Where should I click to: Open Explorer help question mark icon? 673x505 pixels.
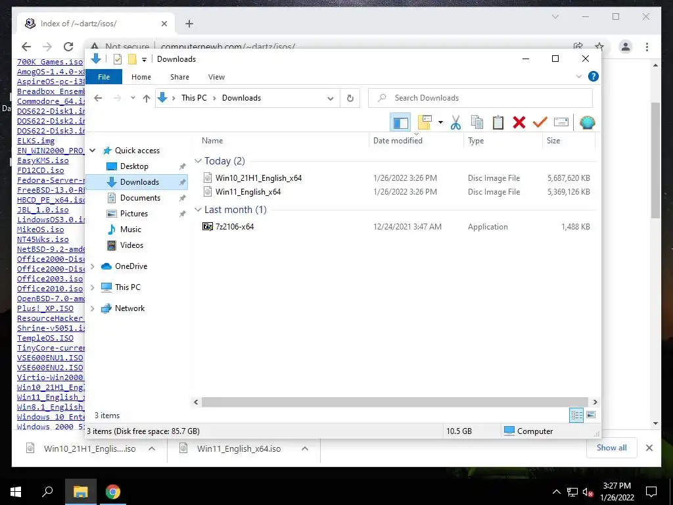point(593,76)
